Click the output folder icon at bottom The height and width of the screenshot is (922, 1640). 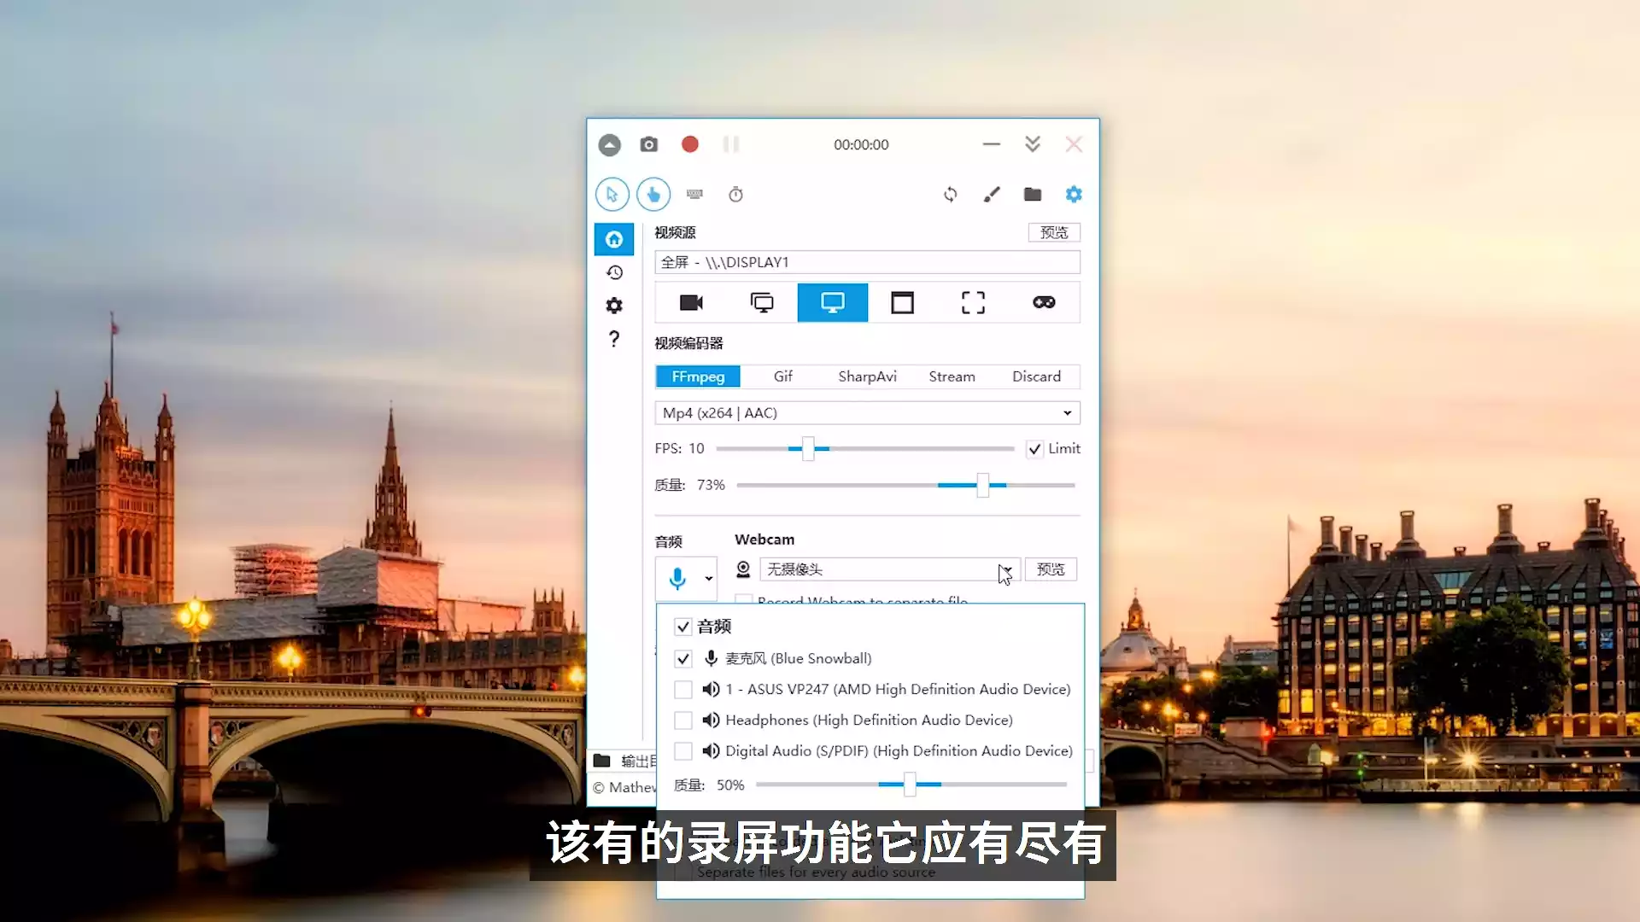(602, 760)
